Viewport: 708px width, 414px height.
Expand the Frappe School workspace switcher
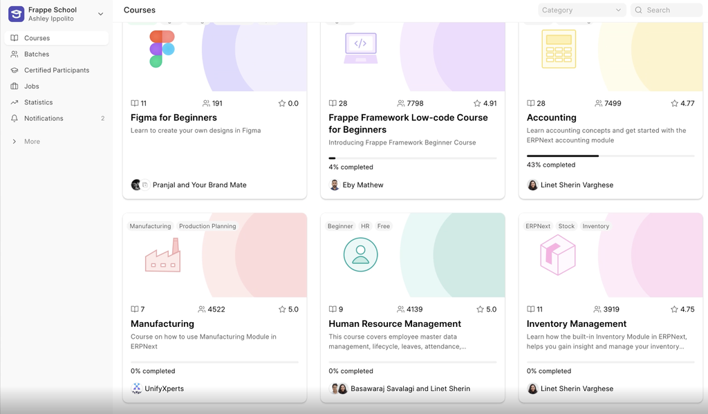[x=101, y=14]
